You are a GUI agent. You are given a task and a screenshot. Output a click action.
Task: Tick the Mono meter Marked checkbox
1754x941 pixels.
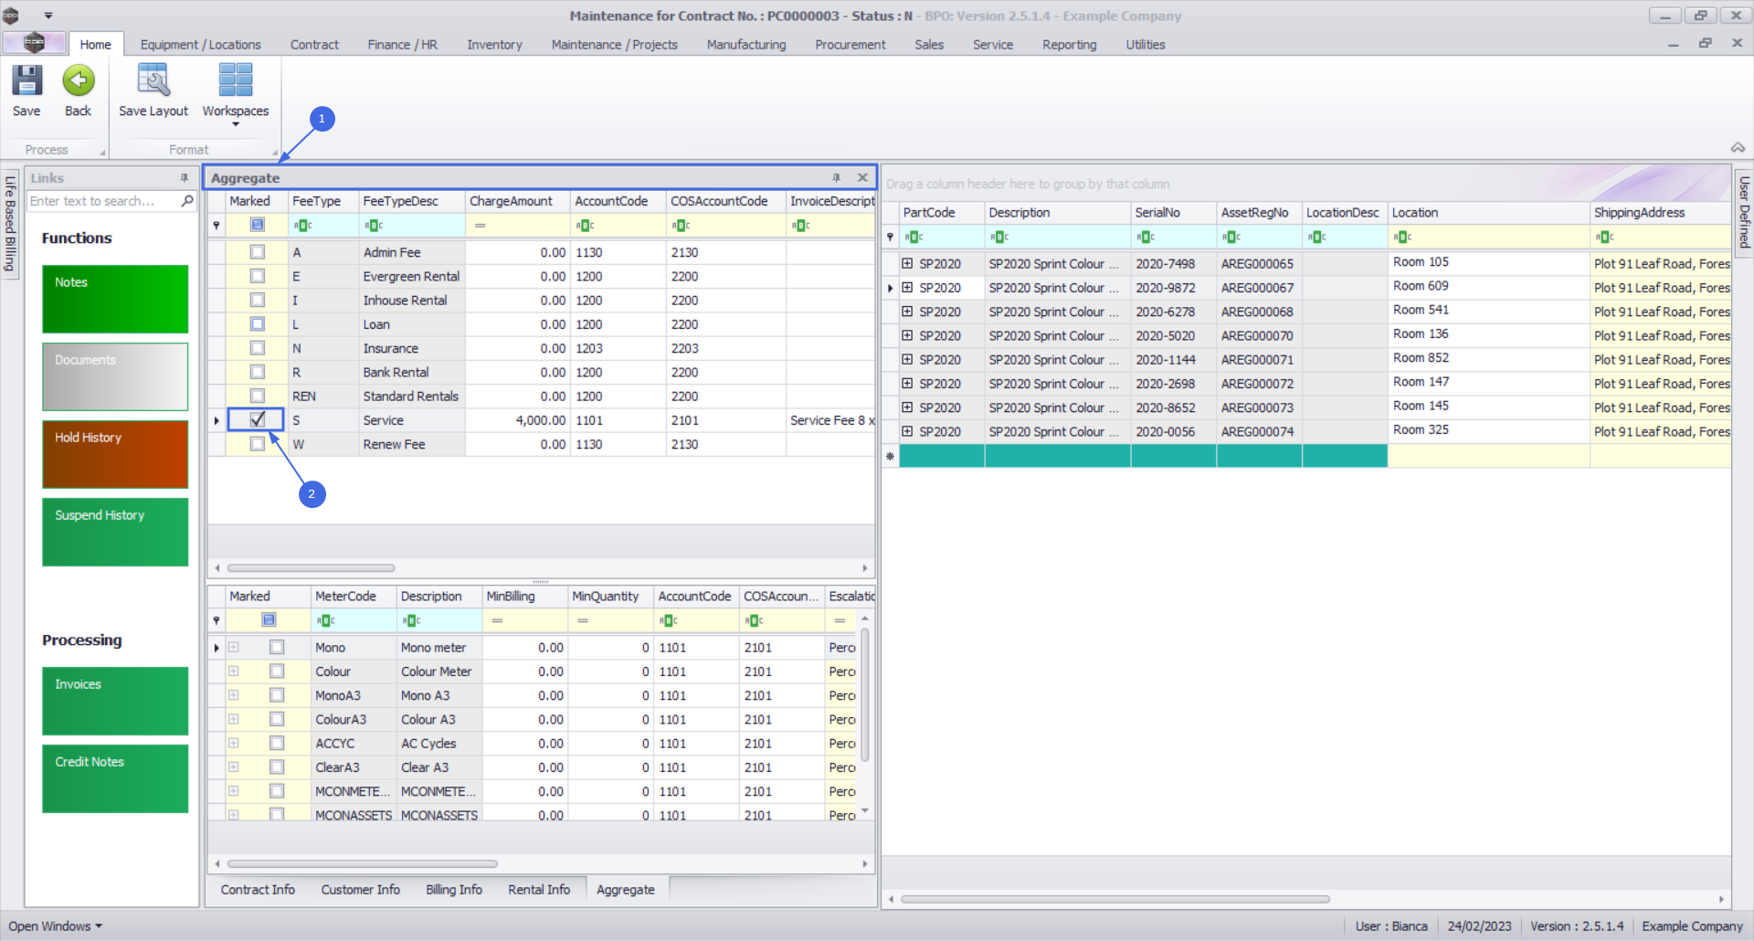tap(277, 648)
